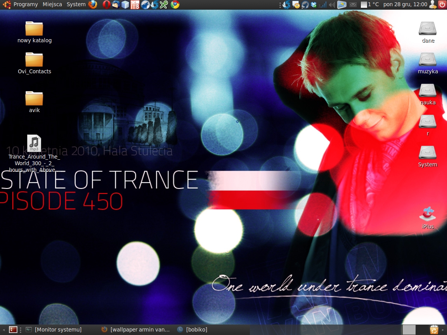Click the workspace switcher in bottom panel
This screenshot has height=335, width=447.
click(409, 330)
